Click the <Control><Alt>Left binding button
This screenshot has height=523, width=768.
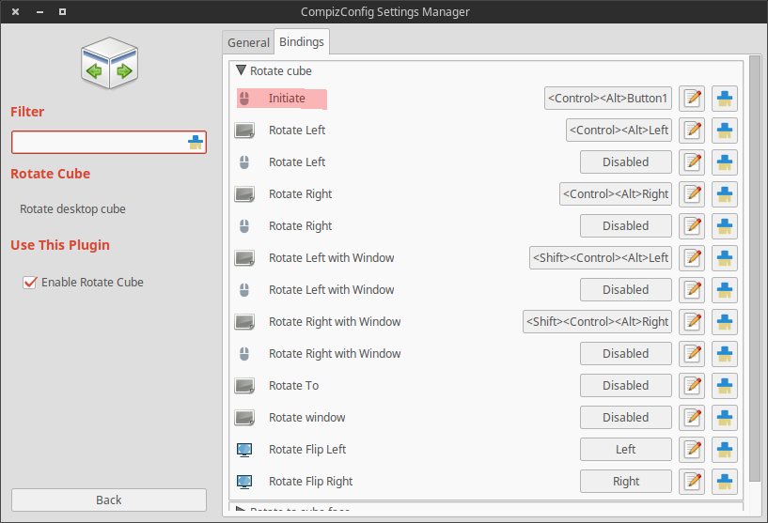[619, 131]
